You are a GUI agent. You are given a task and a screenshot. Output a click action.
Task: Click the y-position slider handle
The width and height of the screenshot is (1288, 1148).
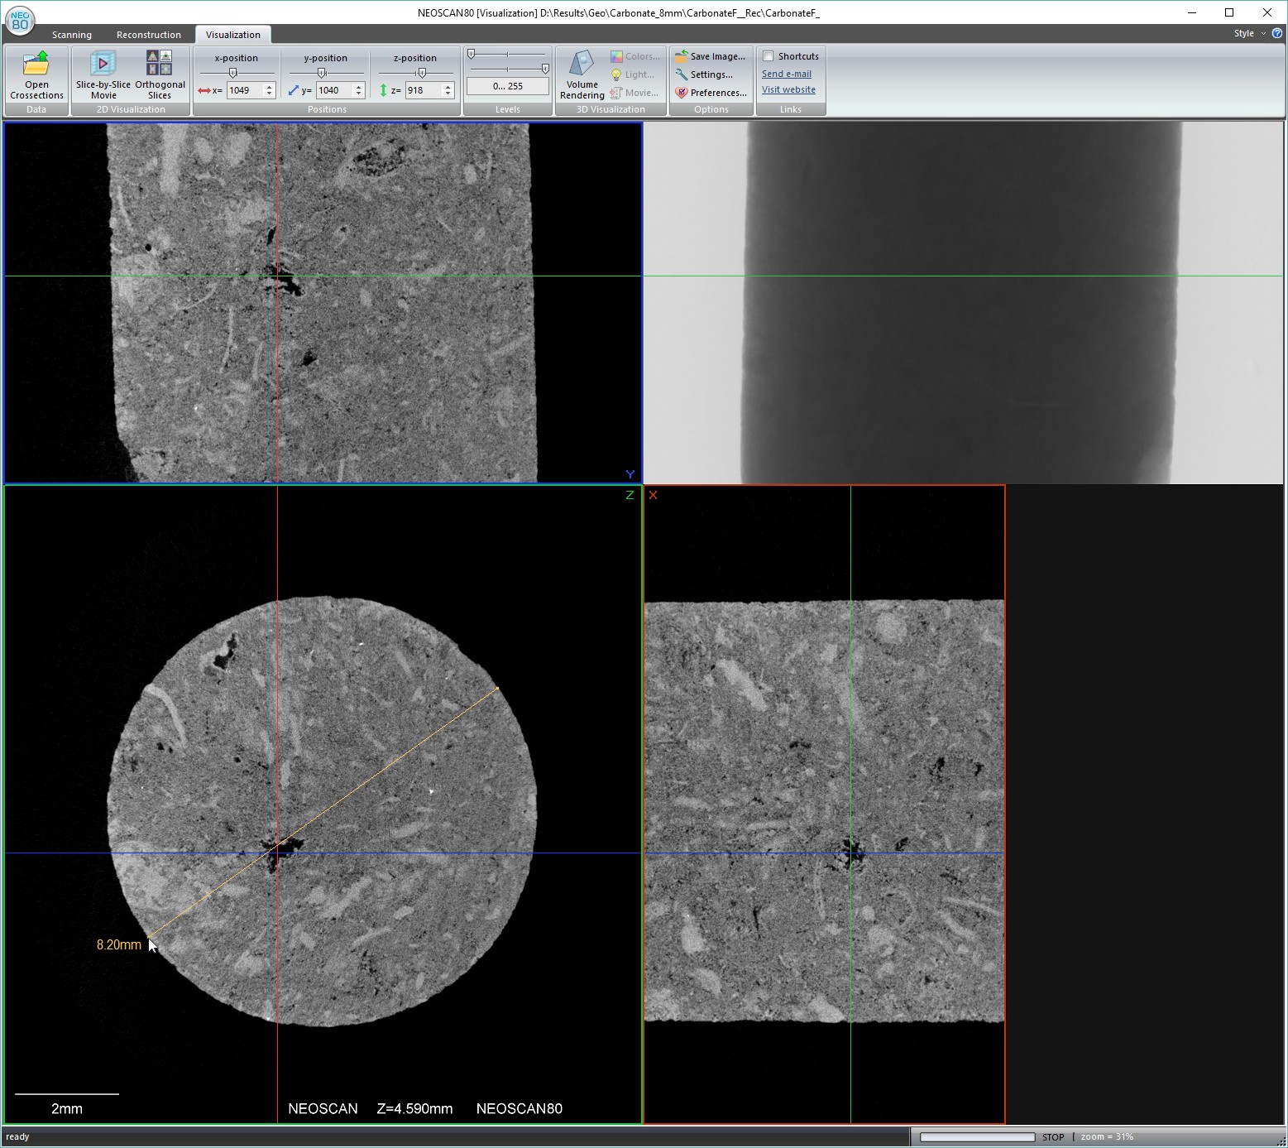pyautogui.click(x=322, y=73)
